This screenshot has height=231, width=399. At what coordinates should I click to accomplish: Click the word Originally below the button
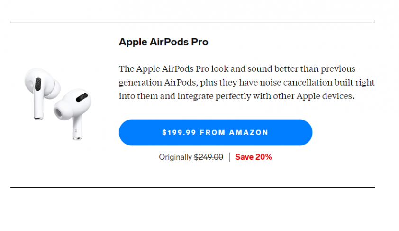175,157
